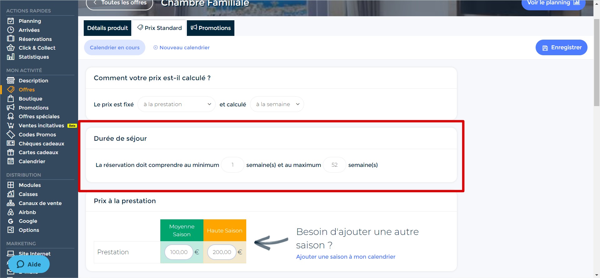Viewport: 600px width, 278px height.
Task: Open the Codes Promos tag icon
Action: coord(11,134)
